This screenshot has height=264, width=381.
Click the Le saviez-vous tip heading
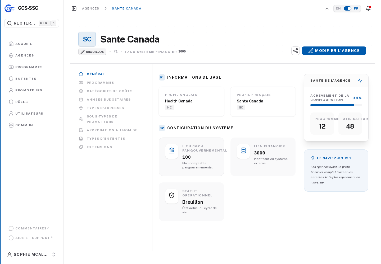point(334,158)
